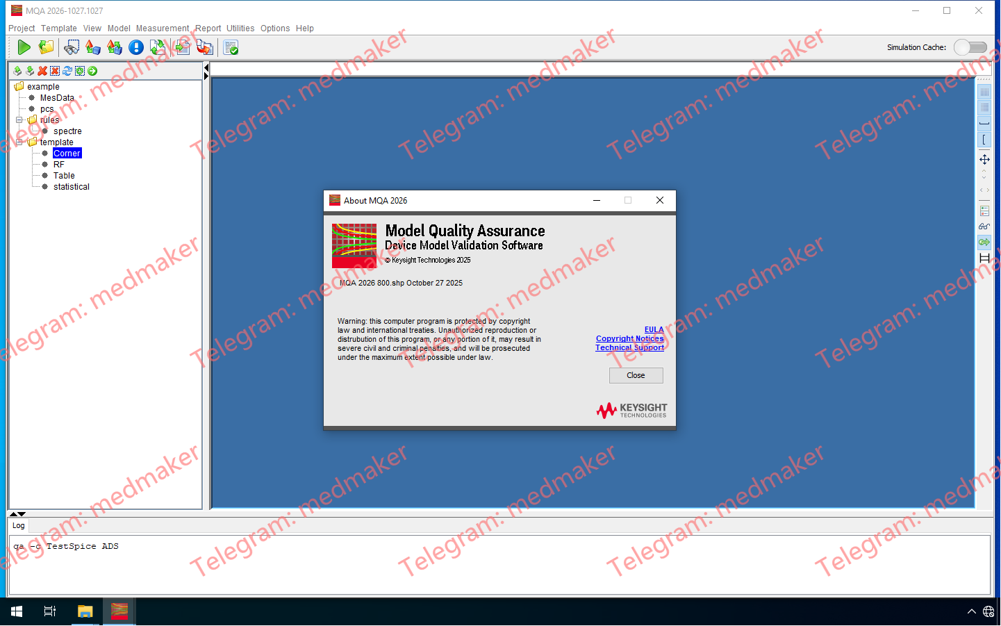Open the Utilities menu

point(240,28)
